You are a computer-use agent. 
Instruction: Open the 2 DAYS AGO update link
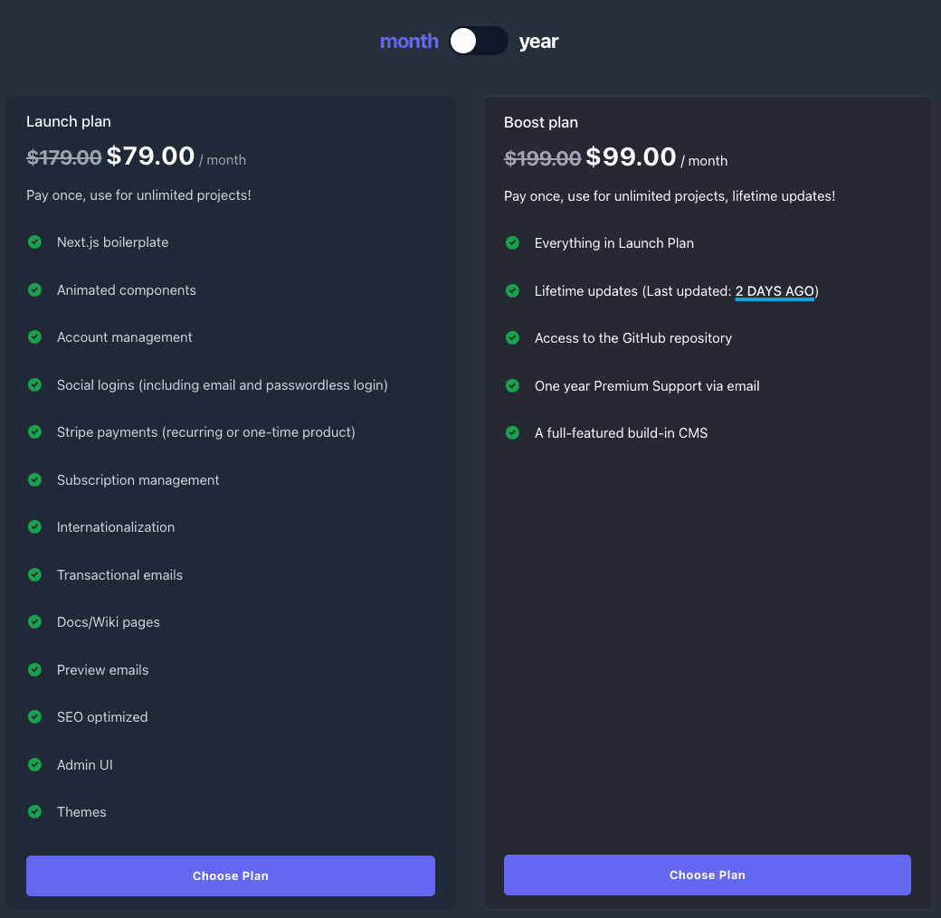[775, 291]
